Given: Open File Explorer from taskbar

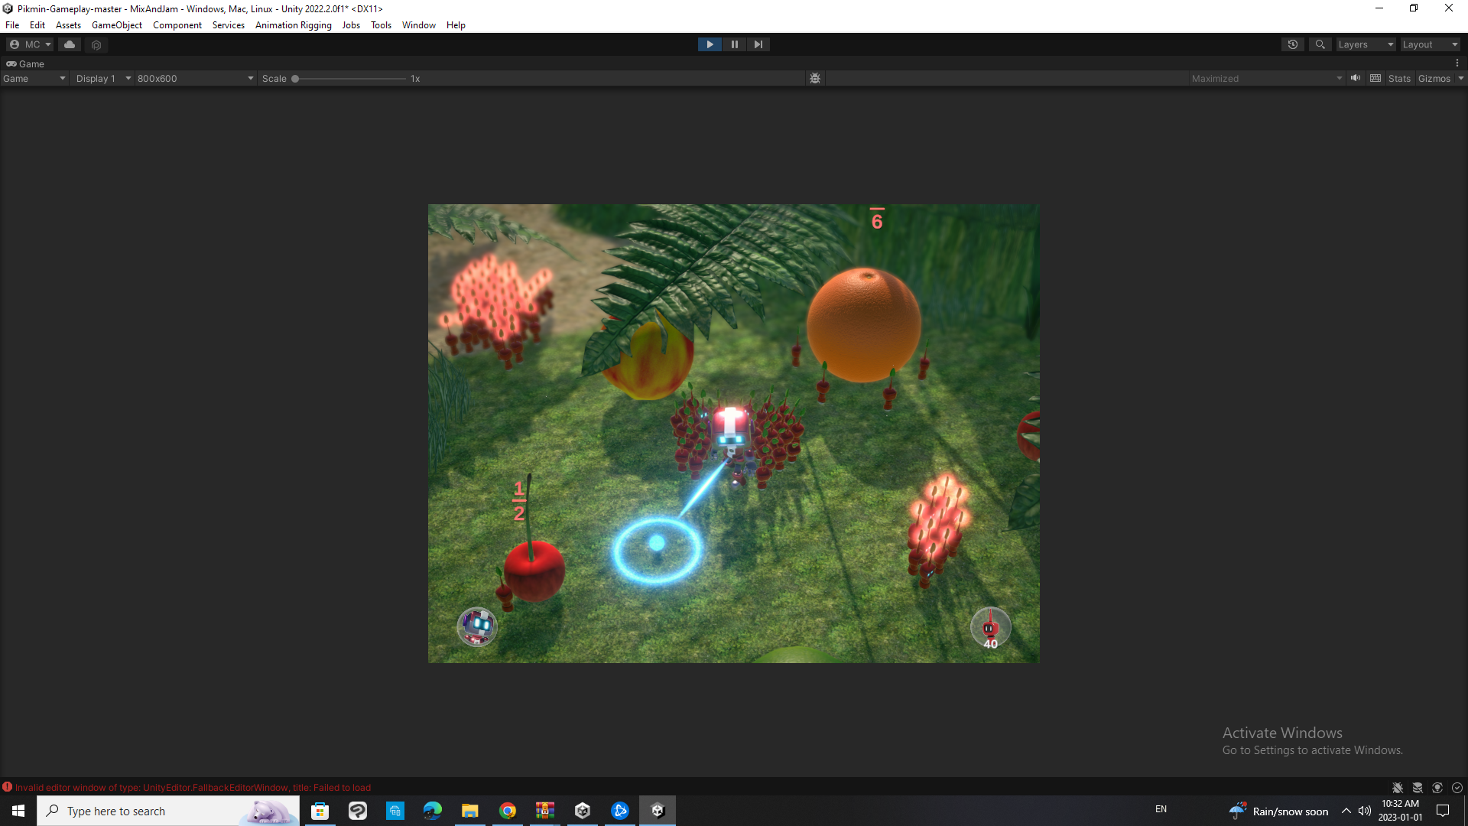Looking at the screenshot, I should tap(469, 811).
